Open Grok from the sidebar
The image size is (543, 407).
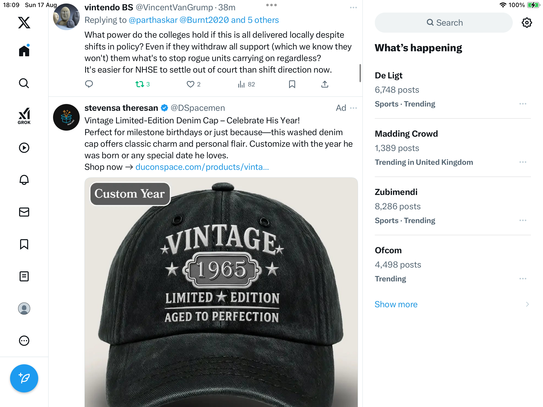pos(24,116)
